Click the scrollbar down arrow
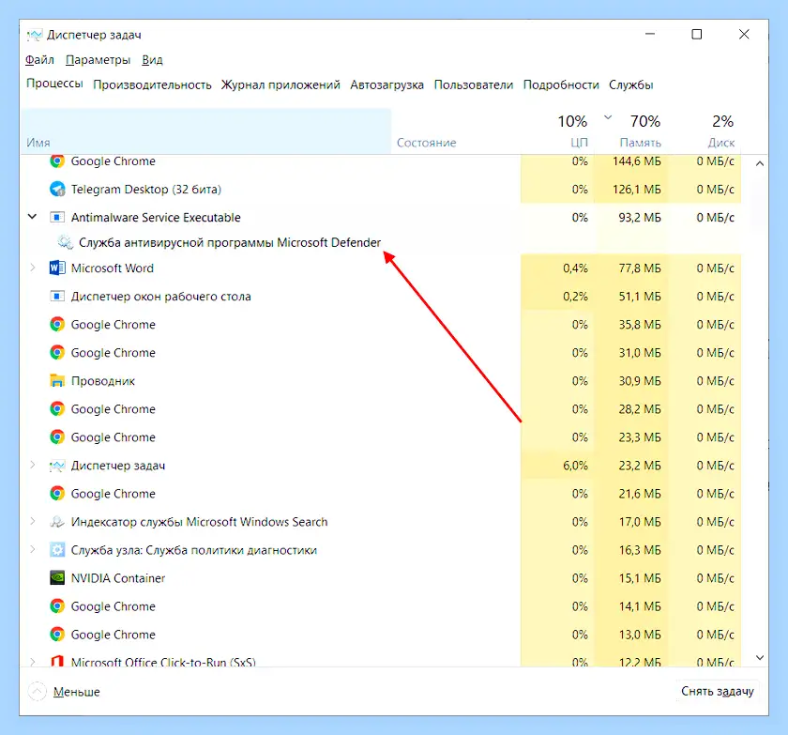Screen dimensions: 788x735 760,658
